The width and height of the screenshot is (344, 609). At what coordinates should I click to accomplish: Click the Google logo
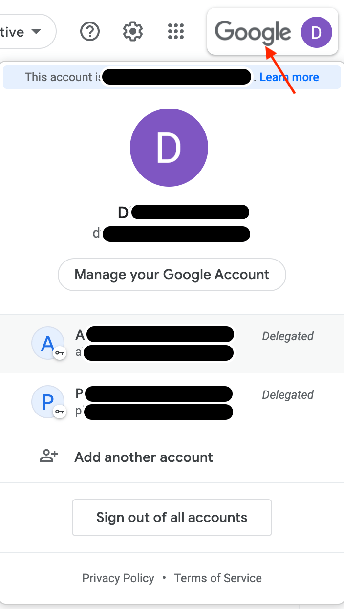pyautogui.click(x=252, y=32)
